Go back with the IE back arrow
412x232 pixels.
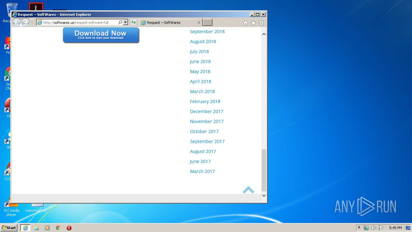[x=16, y=23]
